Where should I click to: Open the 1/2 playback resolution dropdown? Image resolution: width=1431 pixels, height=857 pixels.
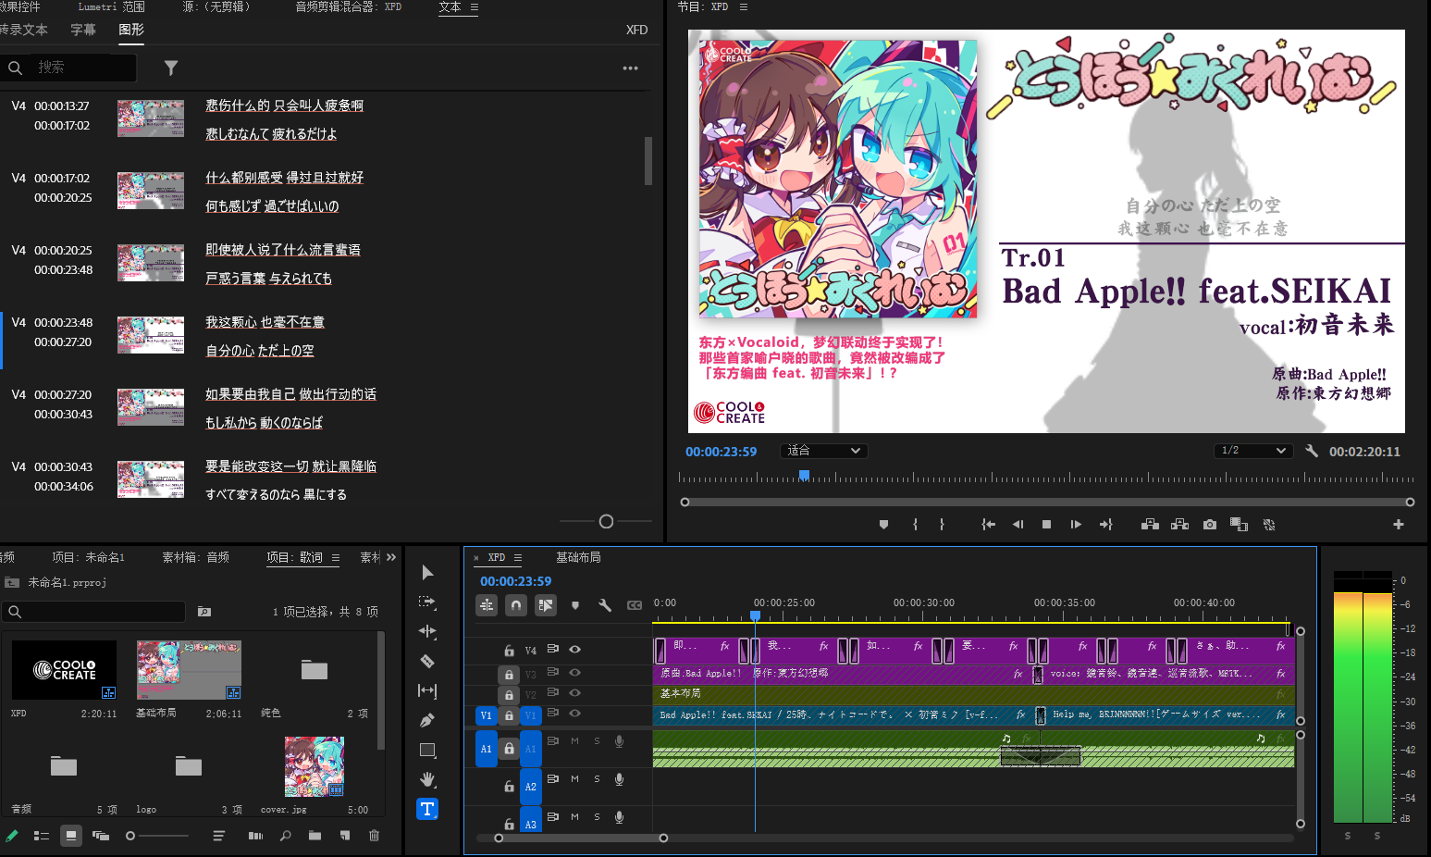[x=1252, y=451]
